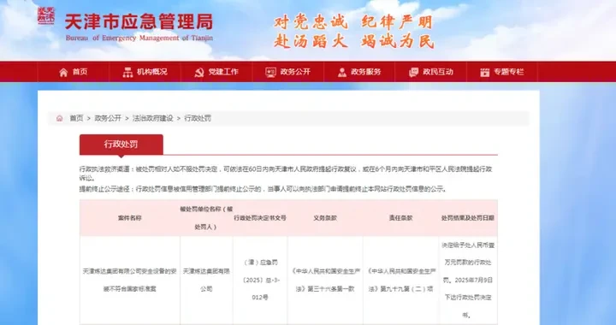Click the 案件名称 column header
The width and height of the screenshot is (616, 325).
pyautogui.click(x=130, y=218)
